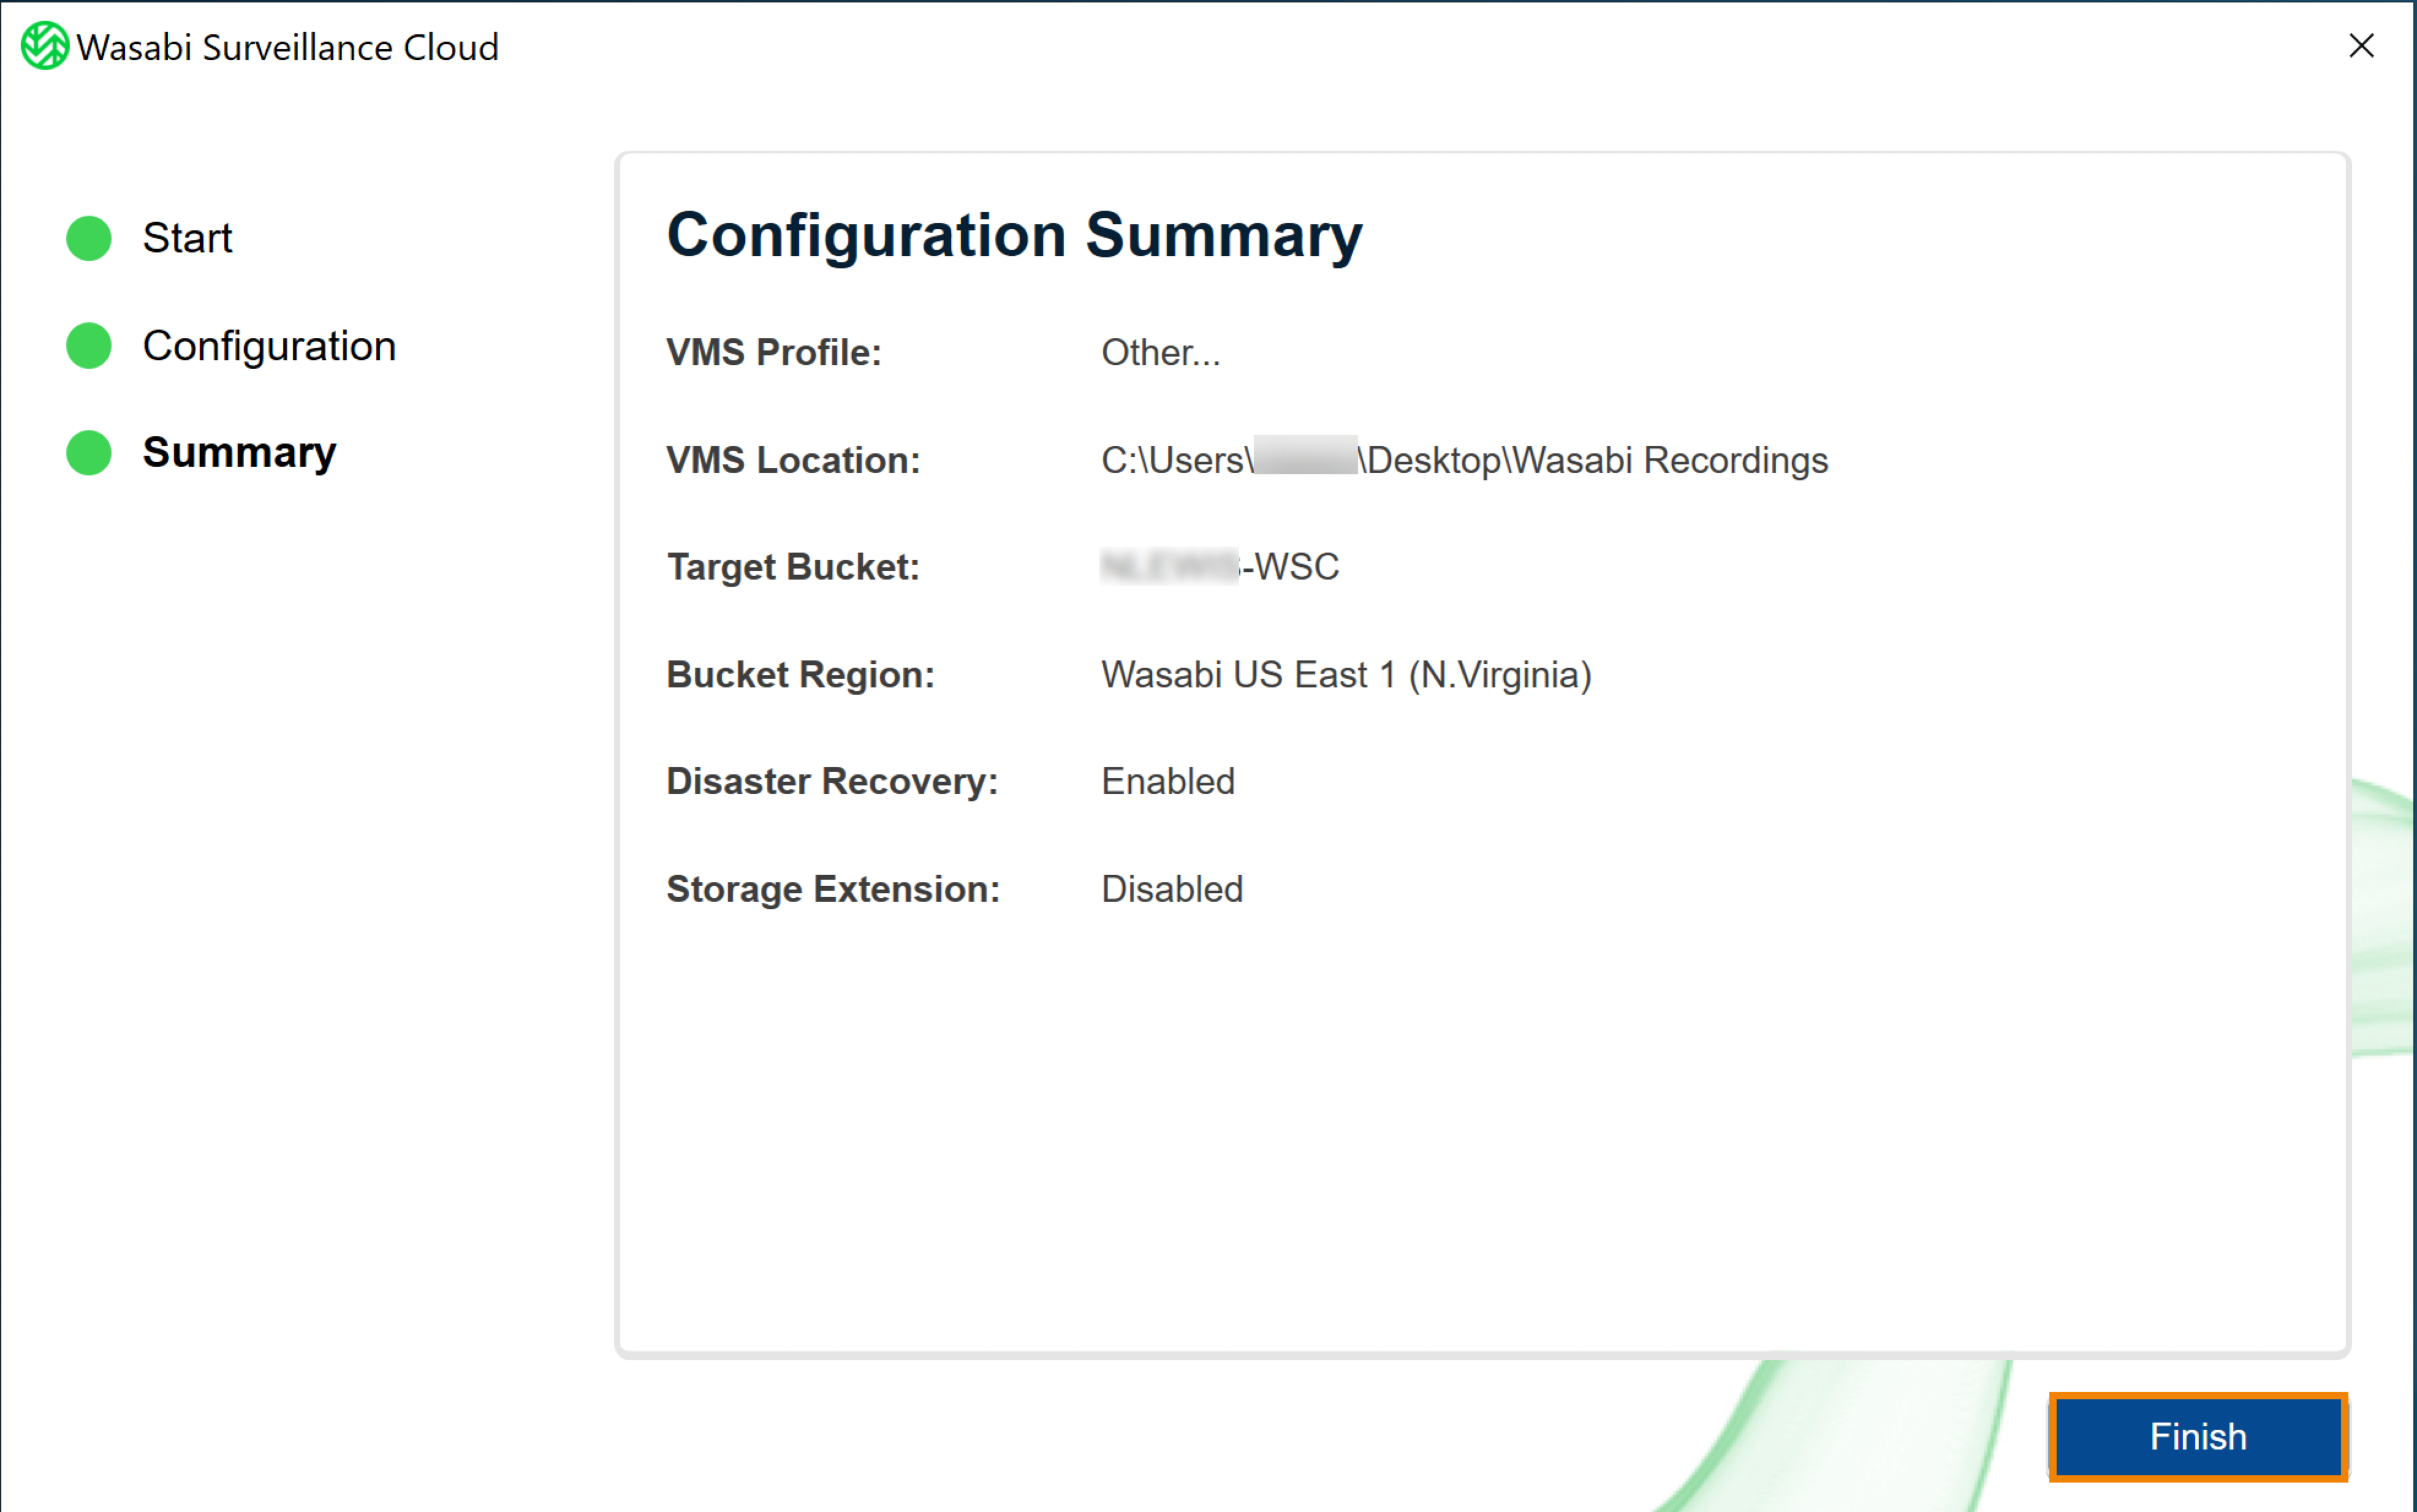This screenshot has width=2417, height=1512.
Task: Click 'Wasabi US East 1 (N.Virginia)' value
Action: (1346, 675)
